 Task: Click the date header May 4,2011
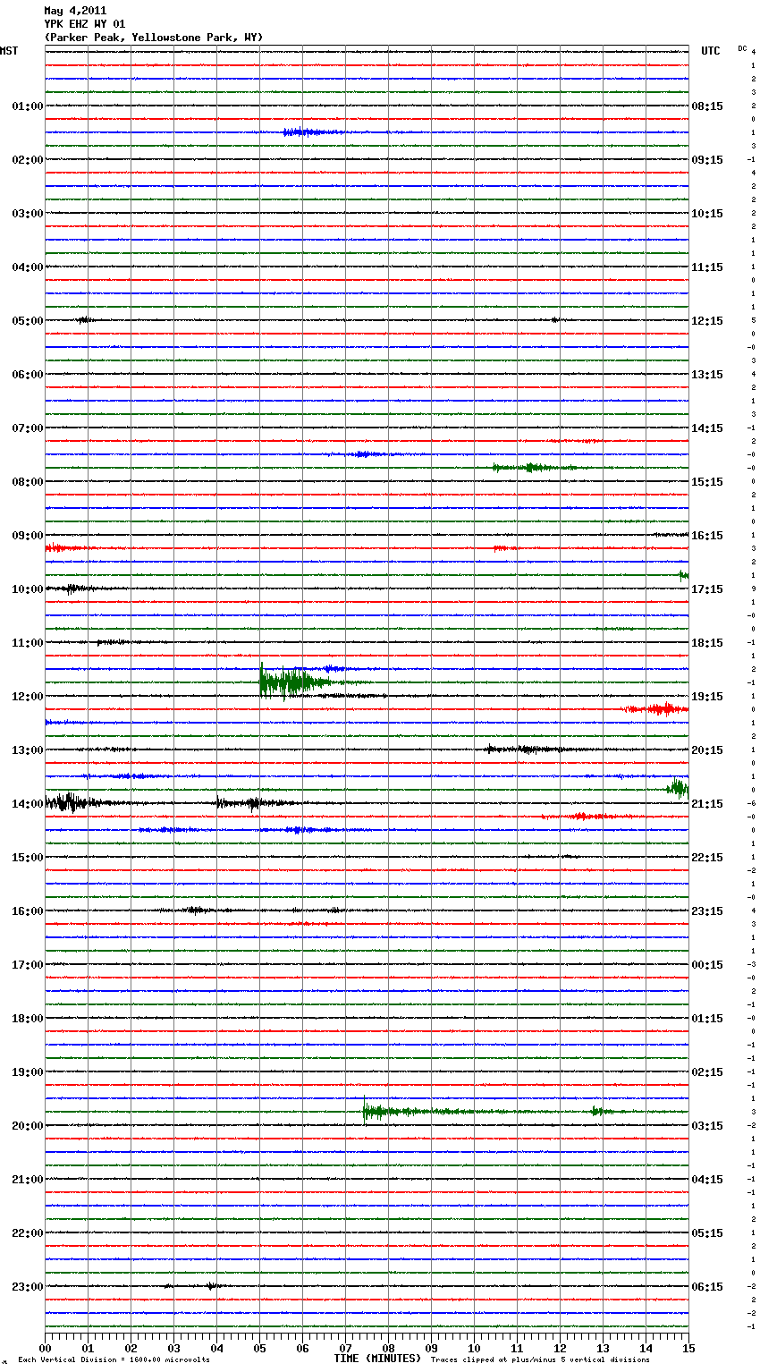coord(75,11)
